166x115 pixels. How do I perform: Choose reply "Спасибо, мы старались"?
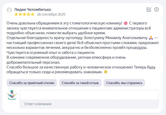click(x=124, y=83)
